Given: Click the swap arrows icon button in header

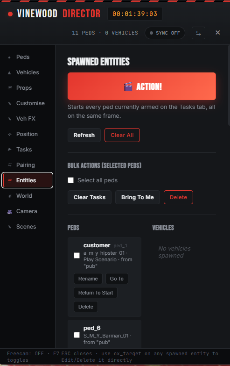Looking at the screenshot, I should click(198, 33).
